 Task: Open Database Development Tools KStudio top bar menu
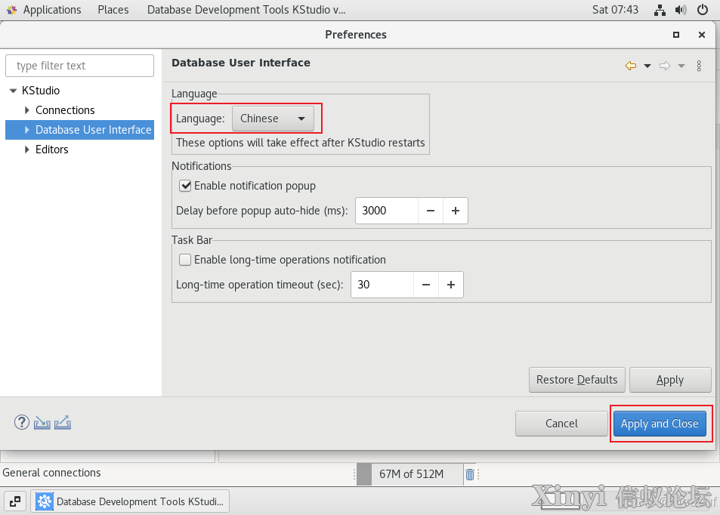(246, 10)
